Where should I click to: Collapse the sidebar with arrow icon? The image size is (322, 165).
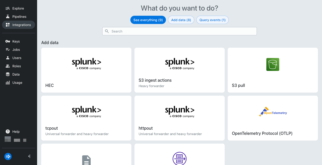[29, 156]
